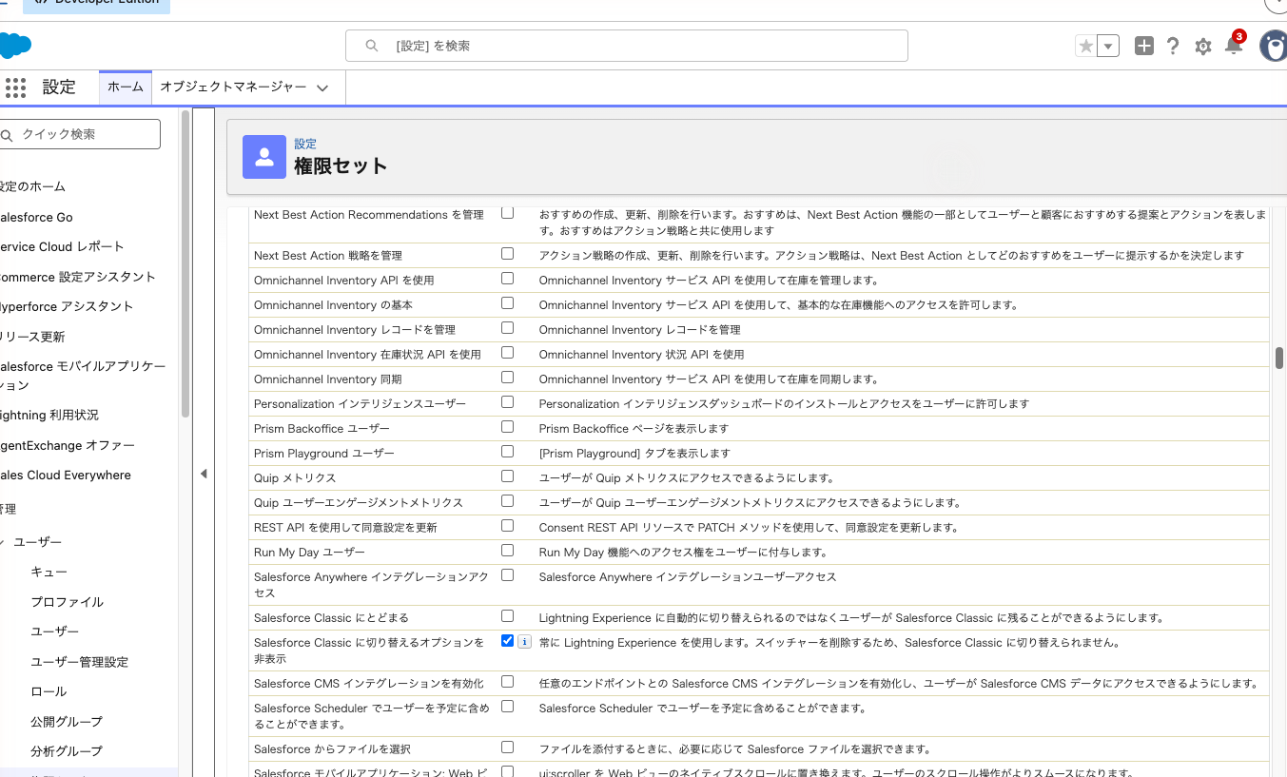
Task: Open the user profile avatar
Action: coord(1274,46)
